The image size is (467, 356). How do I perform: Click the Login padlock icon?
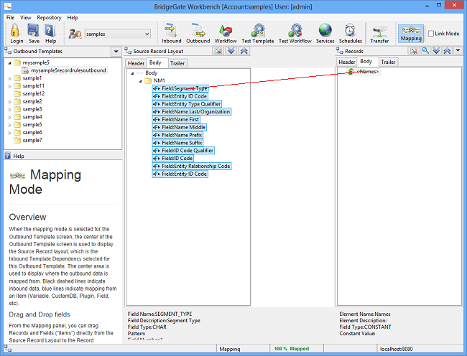[16, 31]
